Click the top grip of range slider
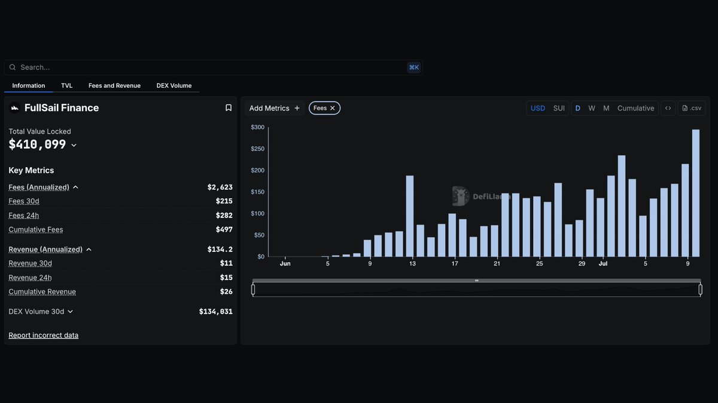Screen dimensions: 718x403 point(476,281)
